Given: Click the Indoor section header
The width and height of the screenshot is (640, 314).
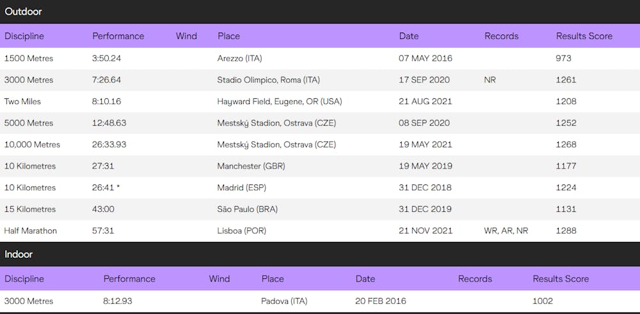Looking at the screenshot, I should pos(19,254).
